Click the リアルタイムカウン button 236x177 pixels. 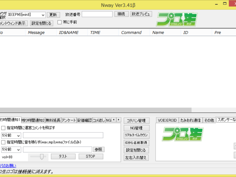pos(136,135)
